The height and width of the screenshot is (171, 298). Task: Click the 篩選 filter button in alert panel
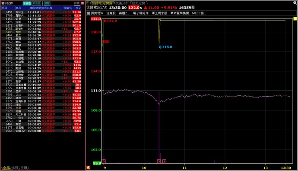tap(76, 3)
